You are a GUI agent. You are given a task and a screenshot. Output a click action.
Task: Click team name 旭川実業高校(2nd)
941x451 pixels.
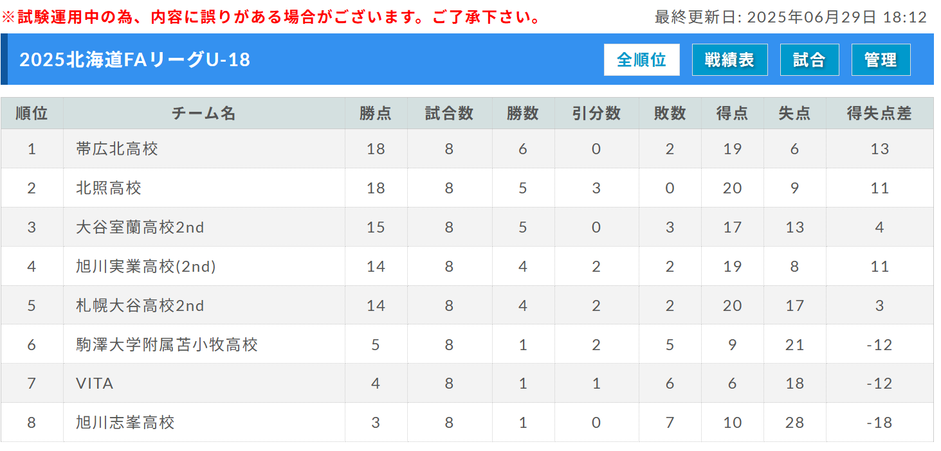(146, 267)
